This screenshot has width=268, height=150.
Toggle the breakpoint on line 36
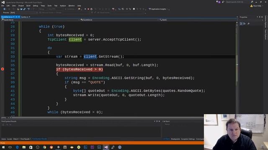coord(3,69)
